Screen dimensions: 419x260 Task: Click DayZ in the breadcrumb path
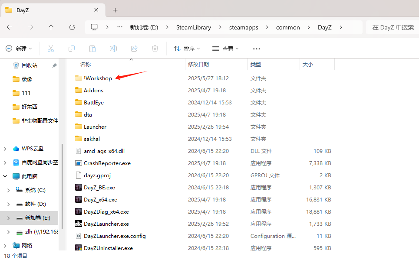(325, 27)
